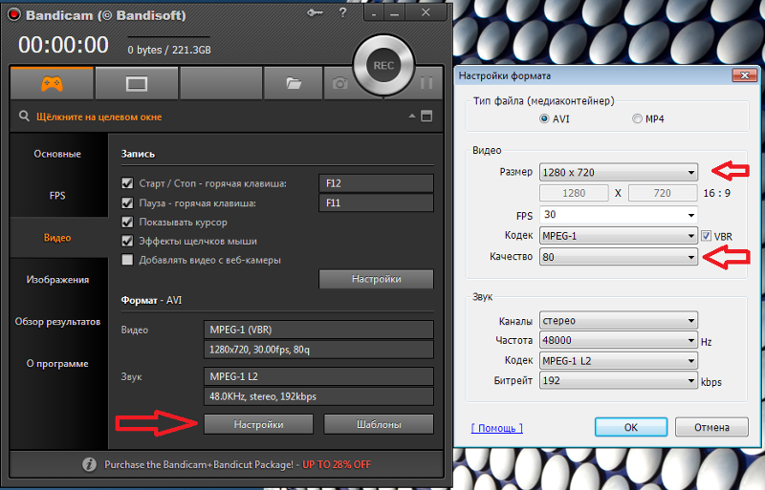Open the audio channels dropdown
Viewport: 765px width, 490px height.
coord(618,320)
